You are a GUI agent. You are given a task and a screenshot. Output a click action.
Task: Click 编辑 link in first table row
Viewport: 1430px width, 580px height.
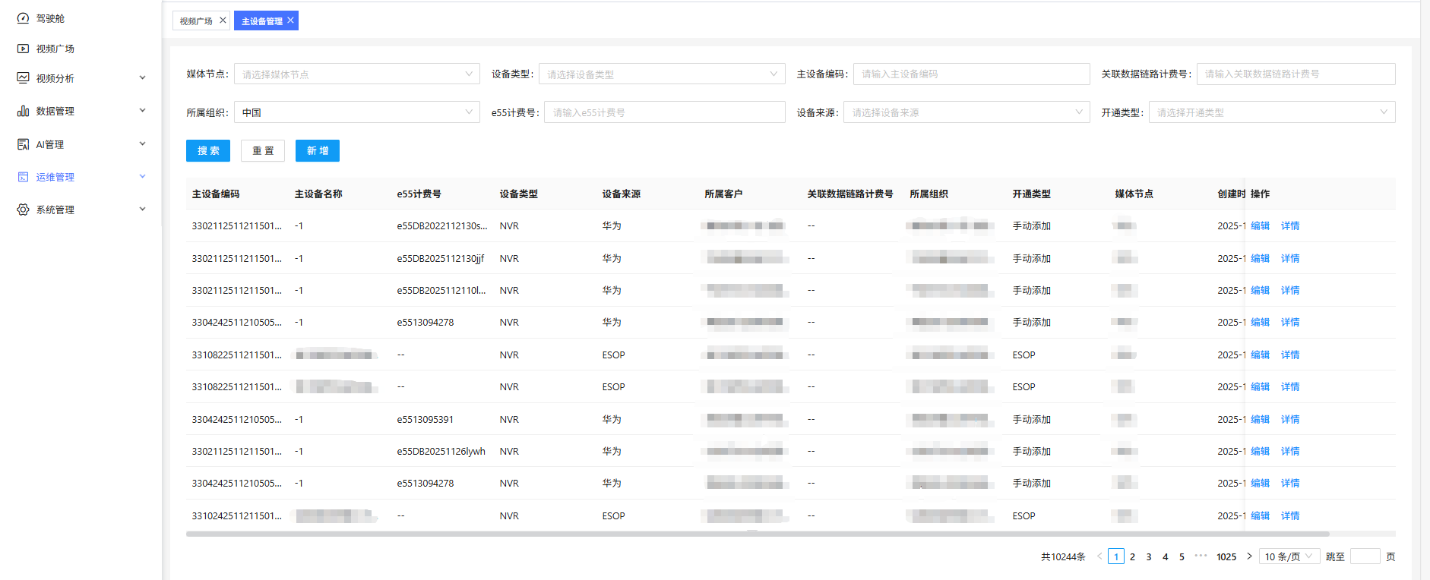click(x=1260, y=226)
